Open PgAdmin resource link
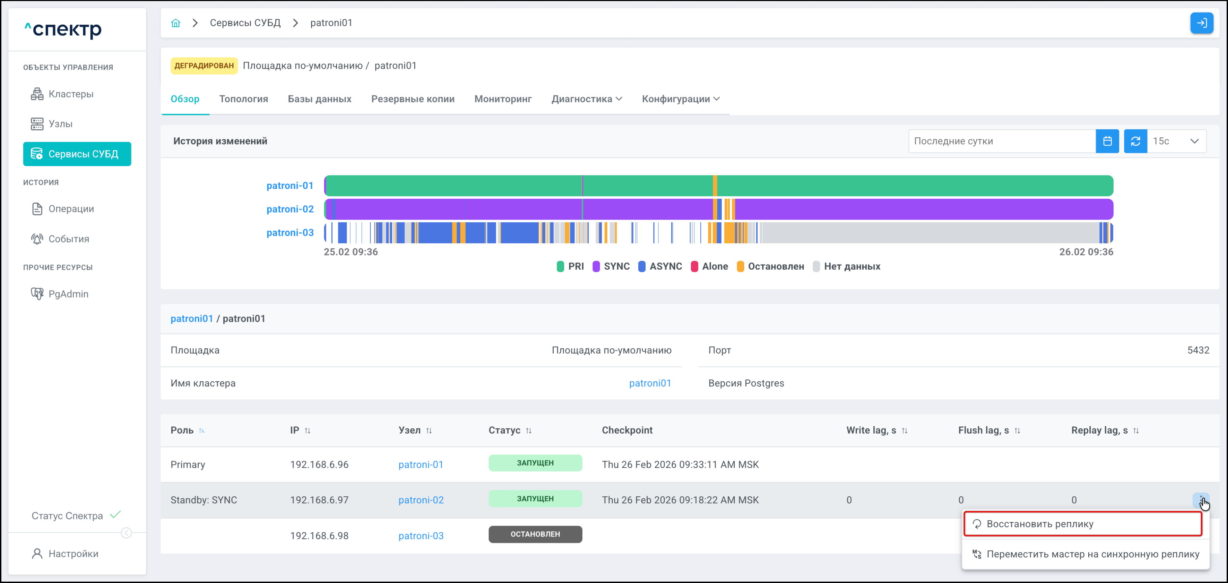Image resolution: width=1228 pixels, height=583 pixels. coord(68,294)
